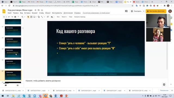Click the paint format icon
This screenshot has width=174, height=98.
point(18,17)
